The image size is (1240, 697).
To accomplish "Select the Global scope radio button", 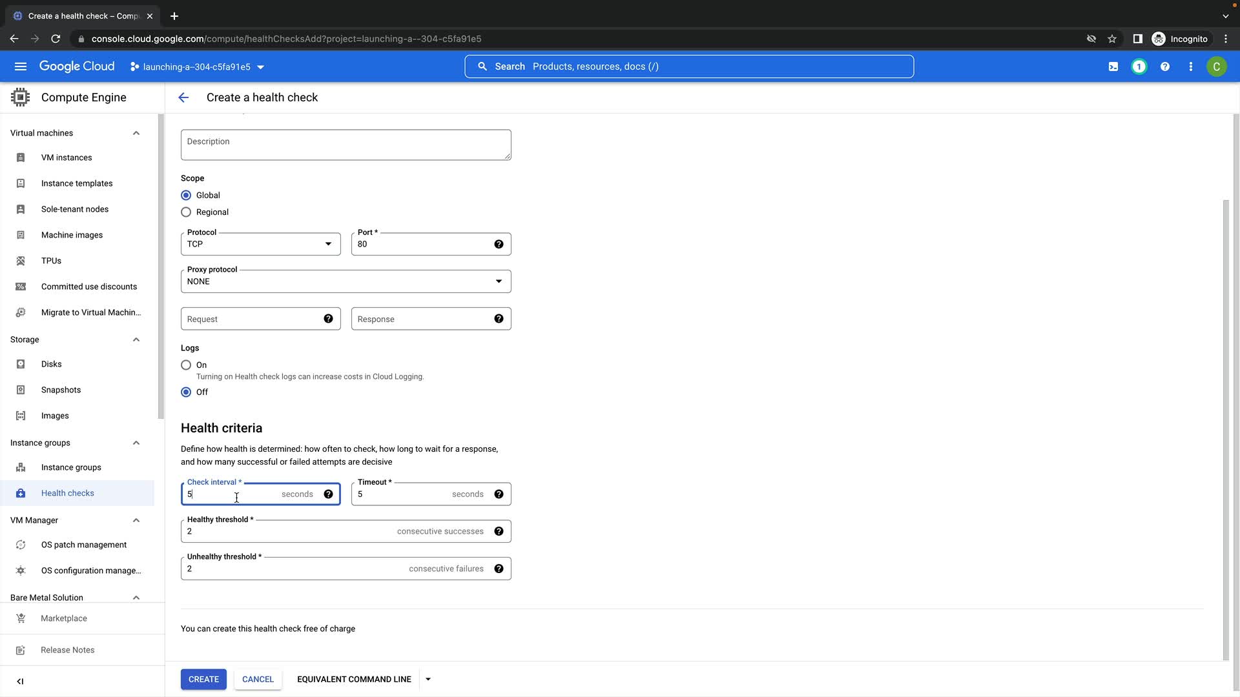I will [186, 196].
